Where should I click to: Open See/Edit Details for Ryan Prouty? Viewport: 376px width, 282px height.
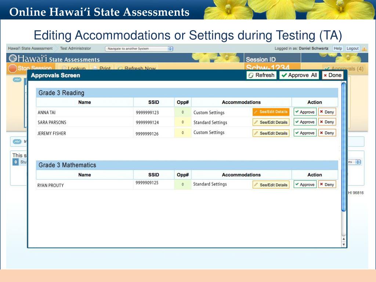(271, 185)
